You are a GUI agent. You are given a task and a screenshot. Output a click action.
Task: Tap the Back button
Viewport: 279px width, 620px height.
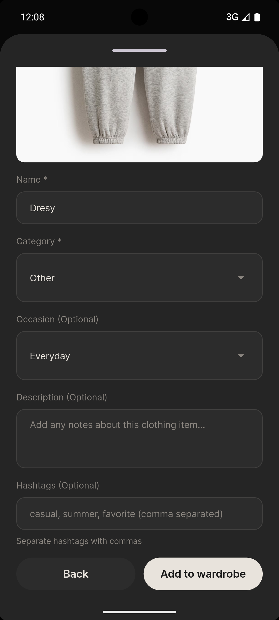point(75,574)
